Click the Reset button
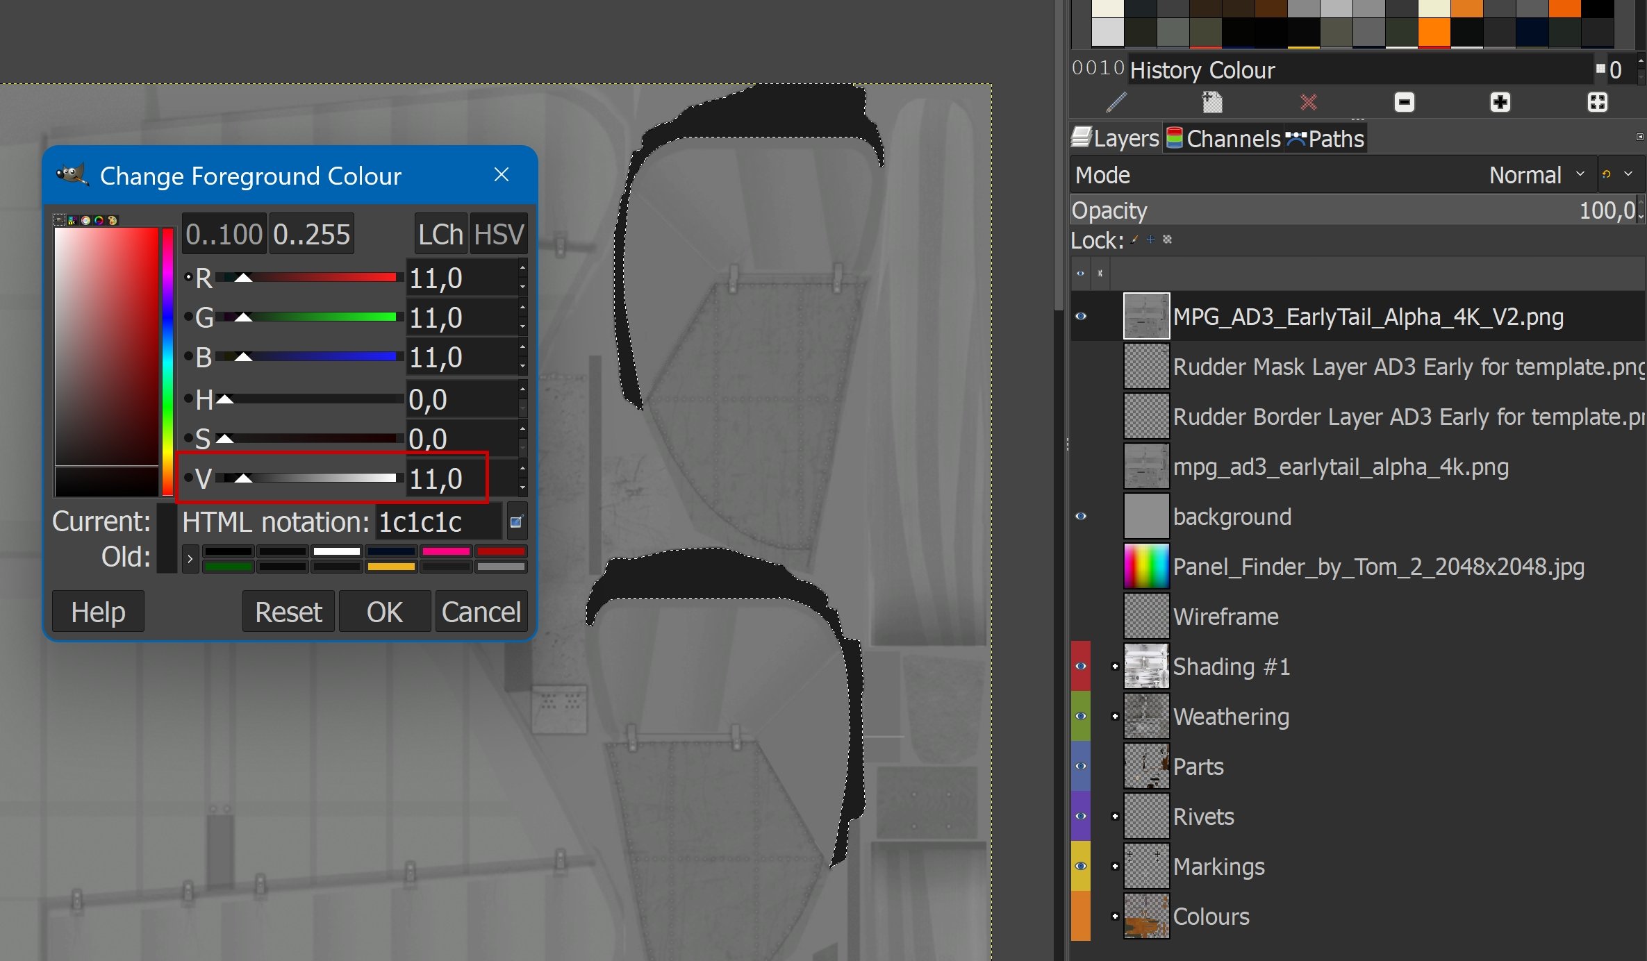The width and height of the screenshot is (1647, 961). (288, 612)
